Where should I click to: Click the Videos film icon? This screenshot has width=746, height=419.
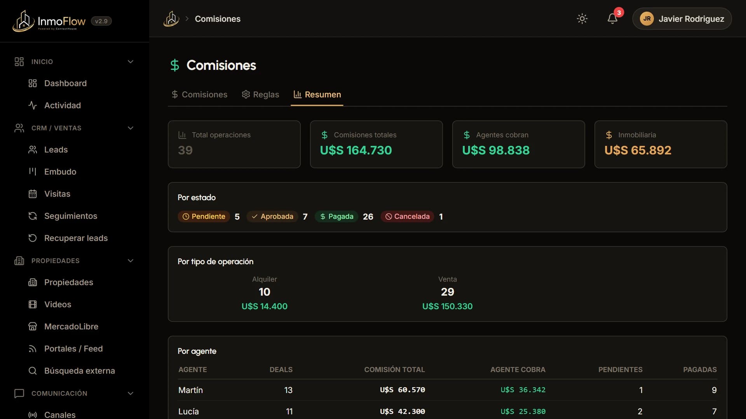click(33, 305)
